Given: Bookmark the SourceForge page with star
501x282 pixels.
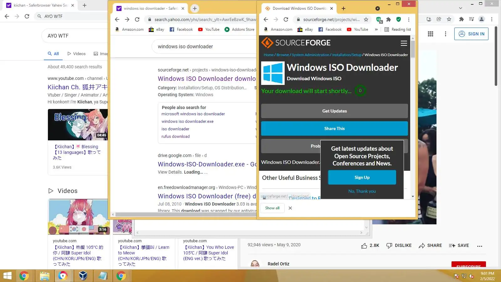Looking at the screenshot, I should click(x=366, y=19).
